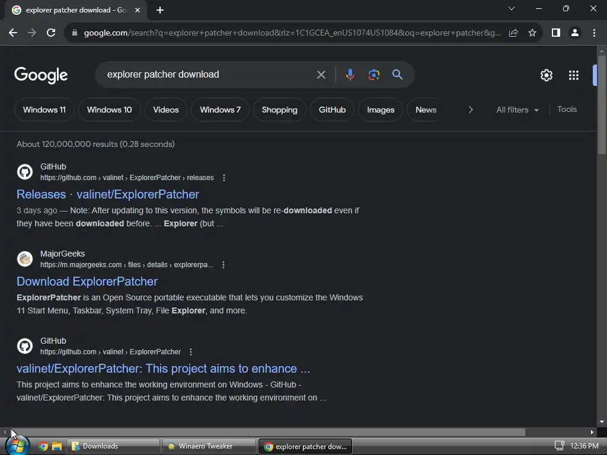This screenshot has width=607, height=455.
Task: Switch to Winaero Tweaker taskbar window
Action: click(x=209, y=446)
